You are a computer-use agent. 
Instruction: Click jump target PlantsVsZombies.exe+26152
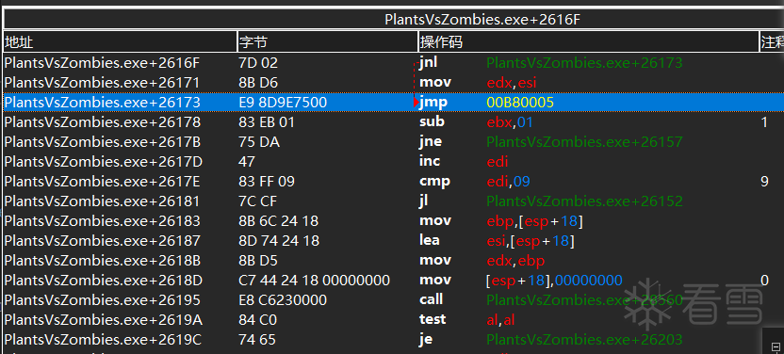coord(584,201)
